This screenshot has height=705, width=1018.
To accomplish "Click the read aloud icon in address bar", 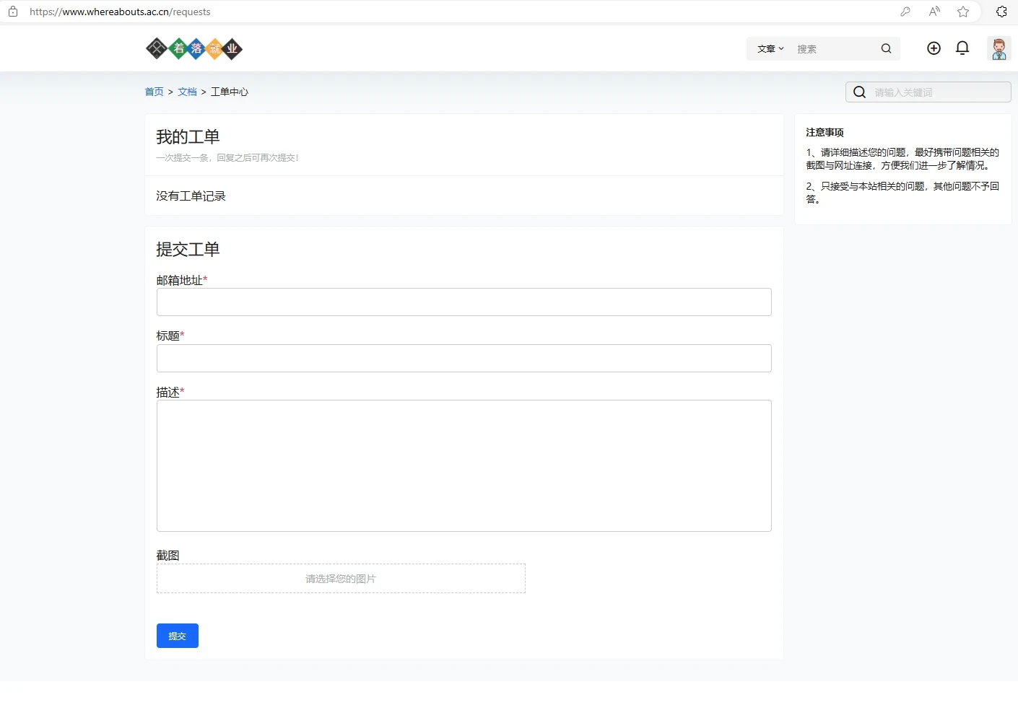I will pos(934,12).
